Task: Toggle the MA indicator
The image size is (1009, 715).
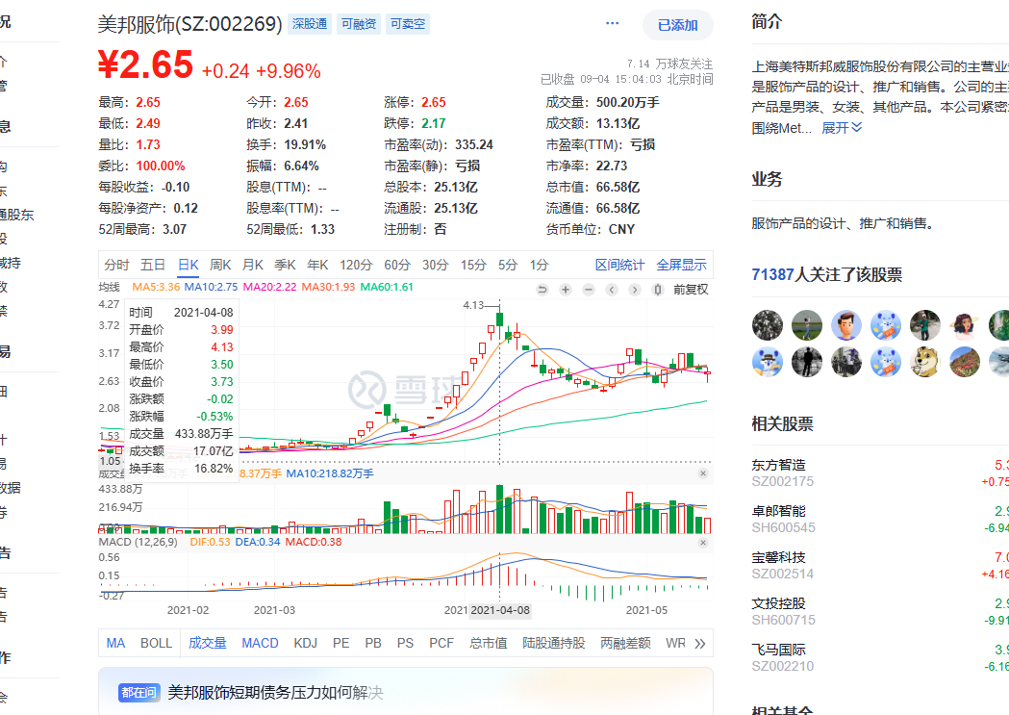Action: pos(115,644)
